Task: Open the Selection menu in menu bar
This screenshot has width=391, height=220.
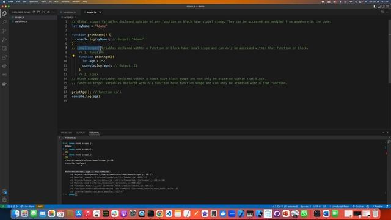Action: coord(34,2)
